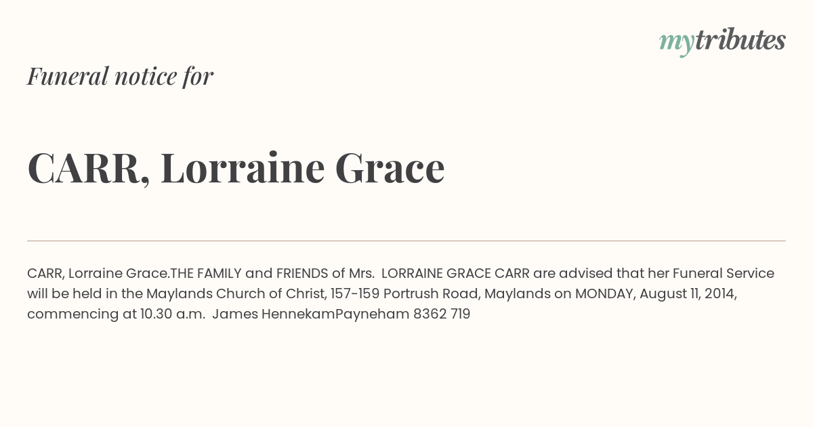Click the '10.30 a.m.' start time
Screen dimensions: 813x427
click(173, 314)
